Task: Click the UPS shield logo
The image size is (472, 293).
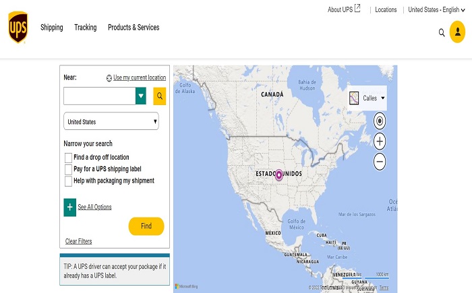Action: (18, 27)
